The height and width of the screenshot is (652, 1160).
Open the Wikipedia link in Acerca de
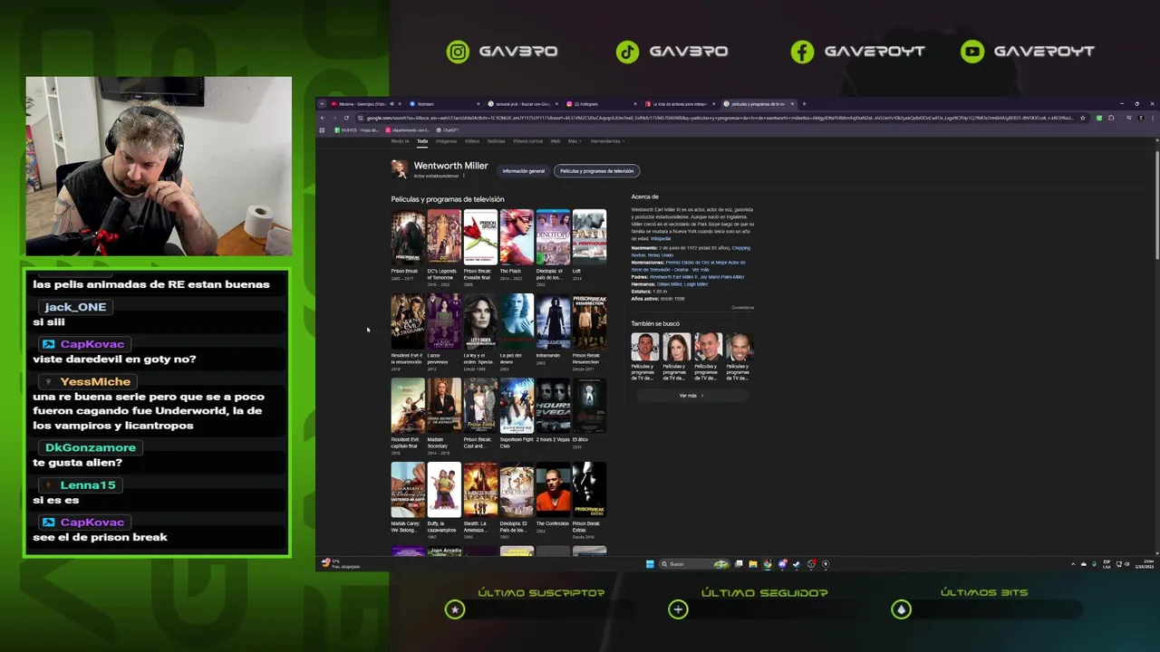pyautogui.click(x=661, y=238)
